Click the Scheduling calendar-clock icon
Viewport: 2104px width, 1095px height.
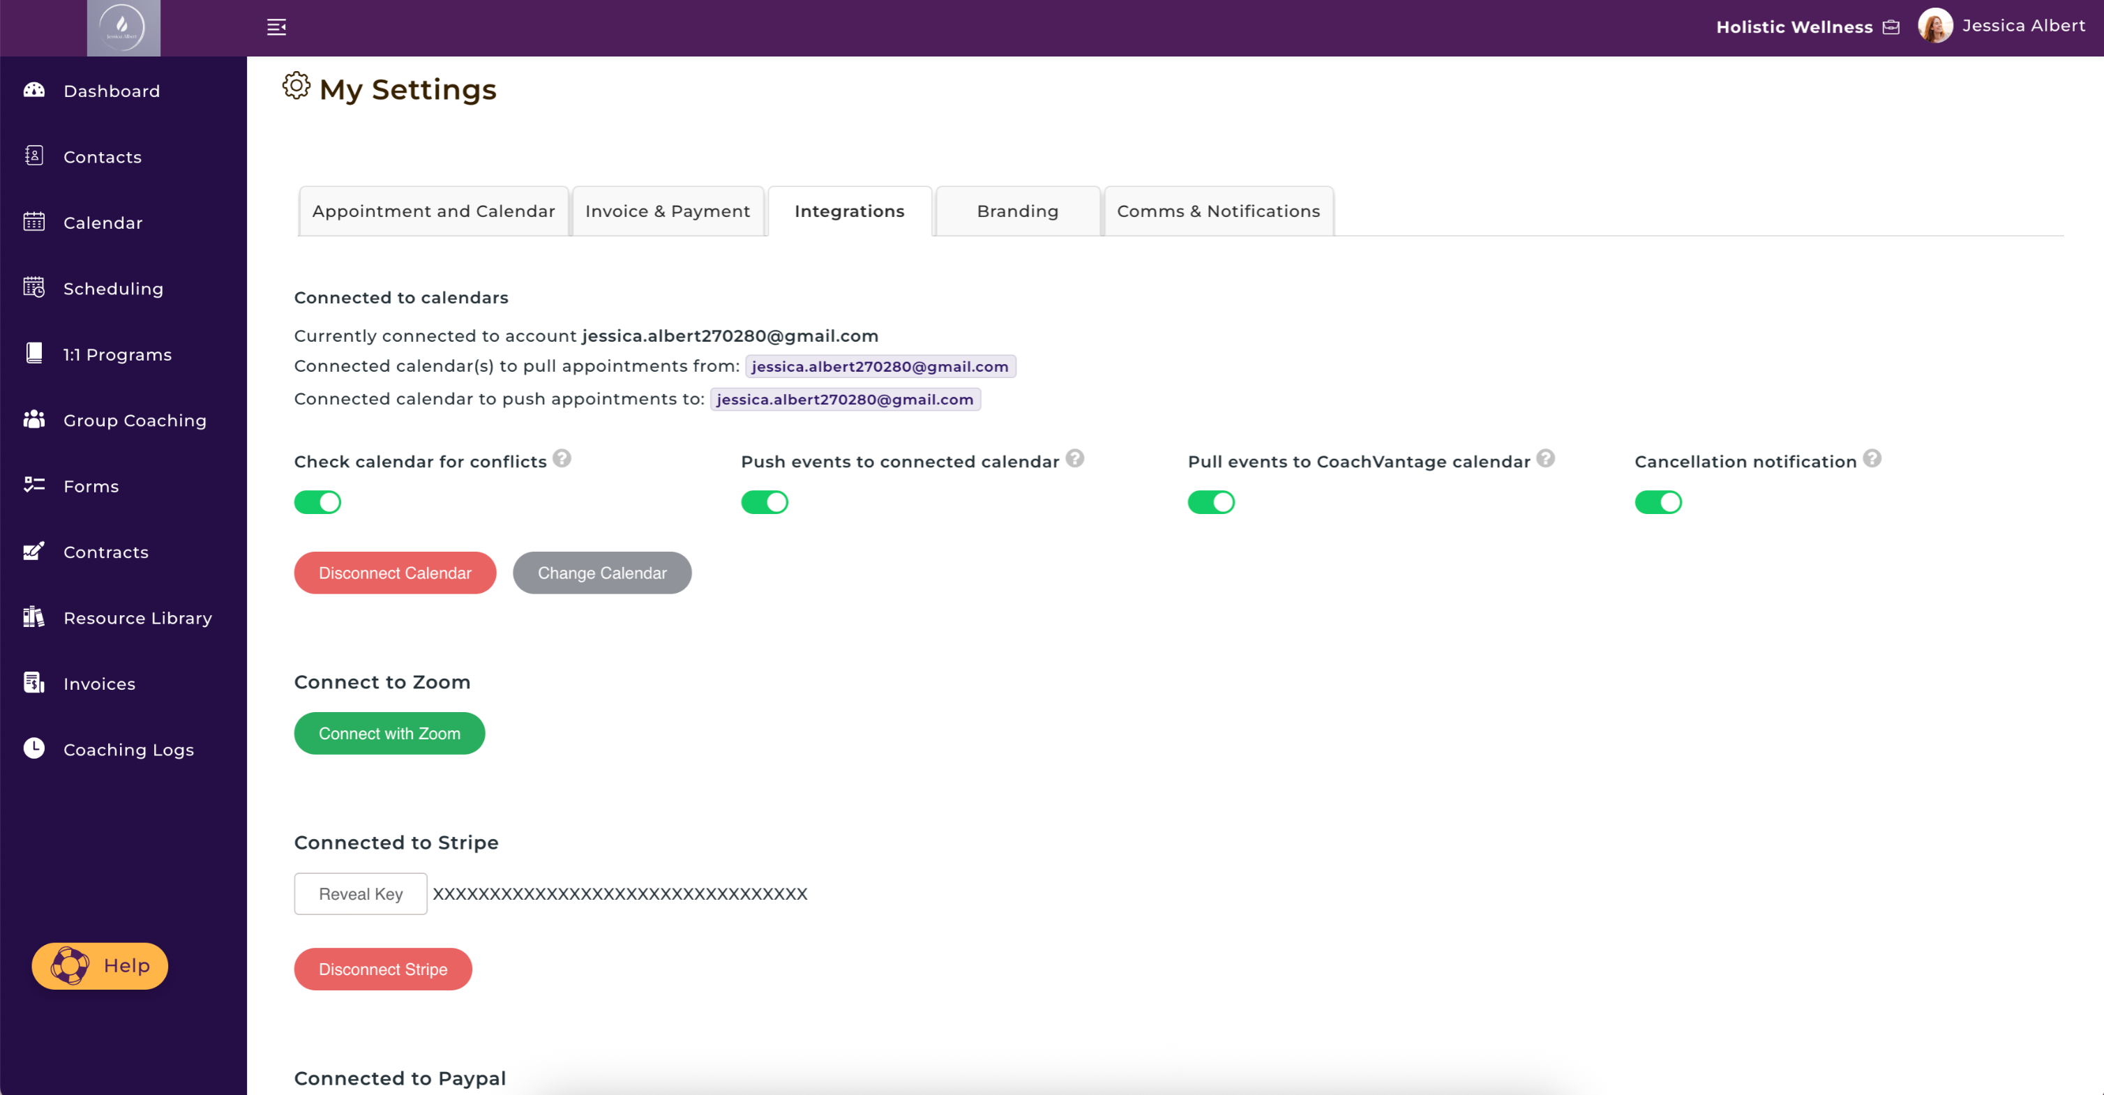point(33,287)
